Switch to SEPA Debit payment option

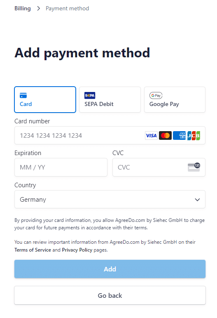110,99
